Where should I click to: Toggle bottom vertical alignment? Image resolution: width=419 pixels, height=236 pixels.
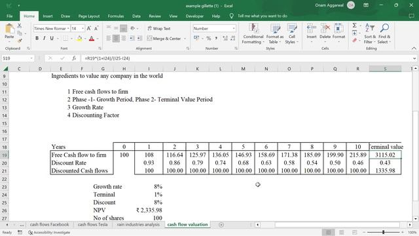123,28
